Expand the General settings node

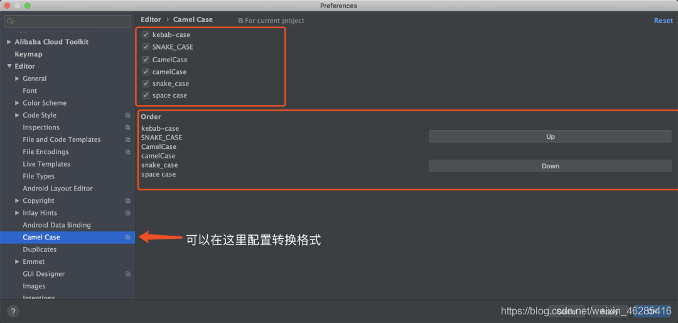pyautogui.click(x=18, y=79)
